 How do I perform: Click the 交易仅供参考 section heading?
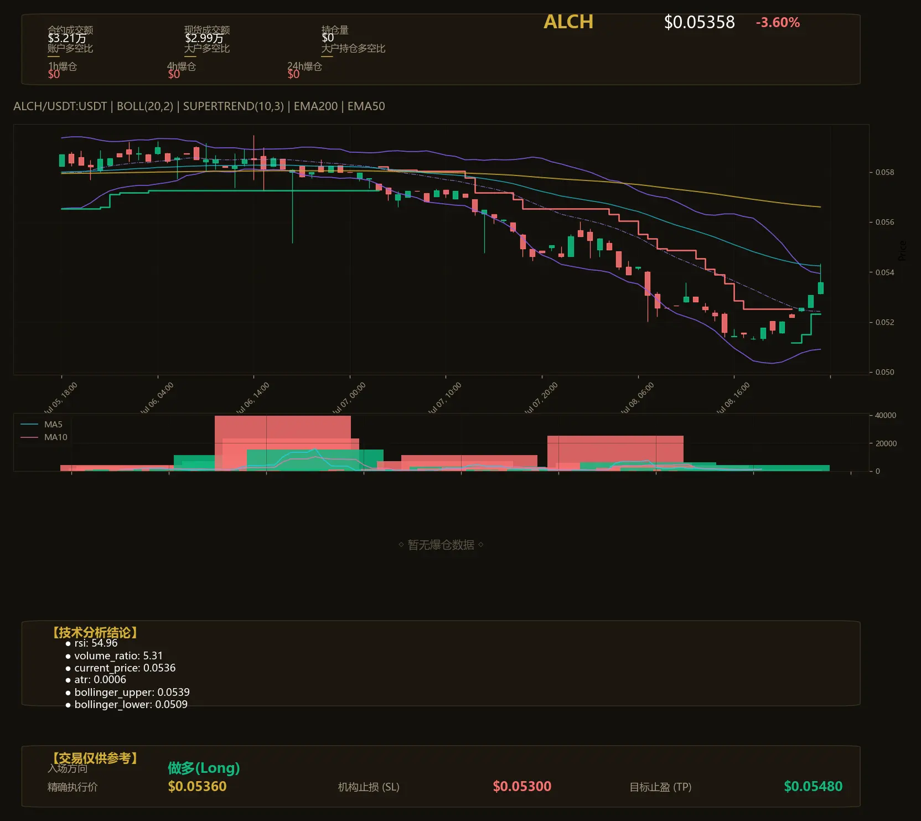click(95, 758)
